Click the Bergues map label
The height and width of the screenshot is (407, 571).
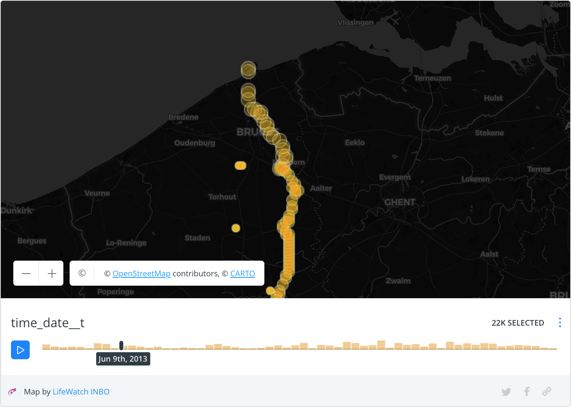click(32, 241)
